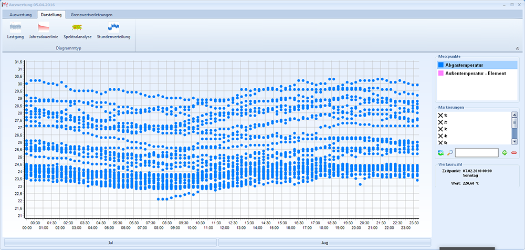The height and width of the screenshot is (250, 525).
Task: Click the 26,5 y-axis label
Action: click(18, 135)
